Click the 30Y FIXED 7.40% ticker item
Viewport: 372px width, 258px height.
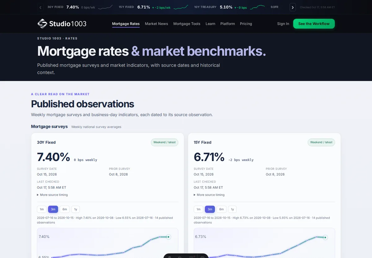(80, 7)
